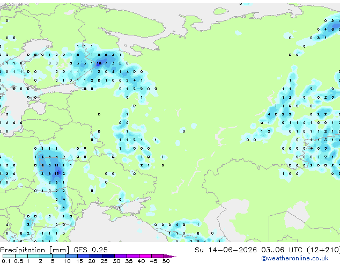Pick the 30–35 mm legend swatch

point(120,256)
